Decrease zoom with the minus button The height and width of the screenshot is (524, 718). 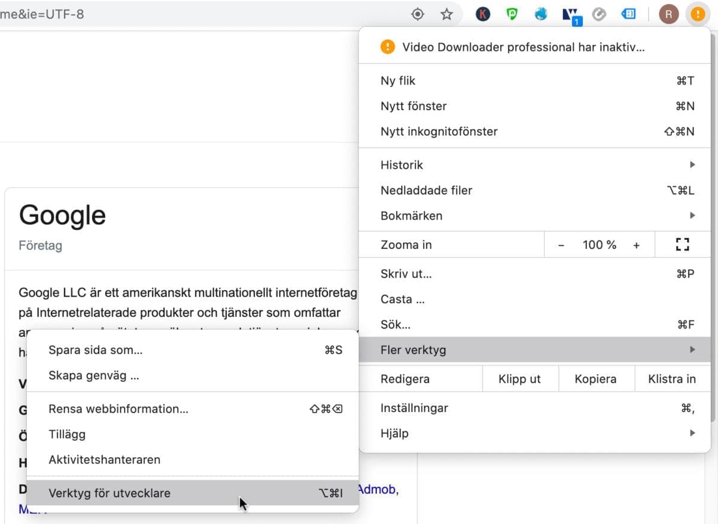click(561, 245)
